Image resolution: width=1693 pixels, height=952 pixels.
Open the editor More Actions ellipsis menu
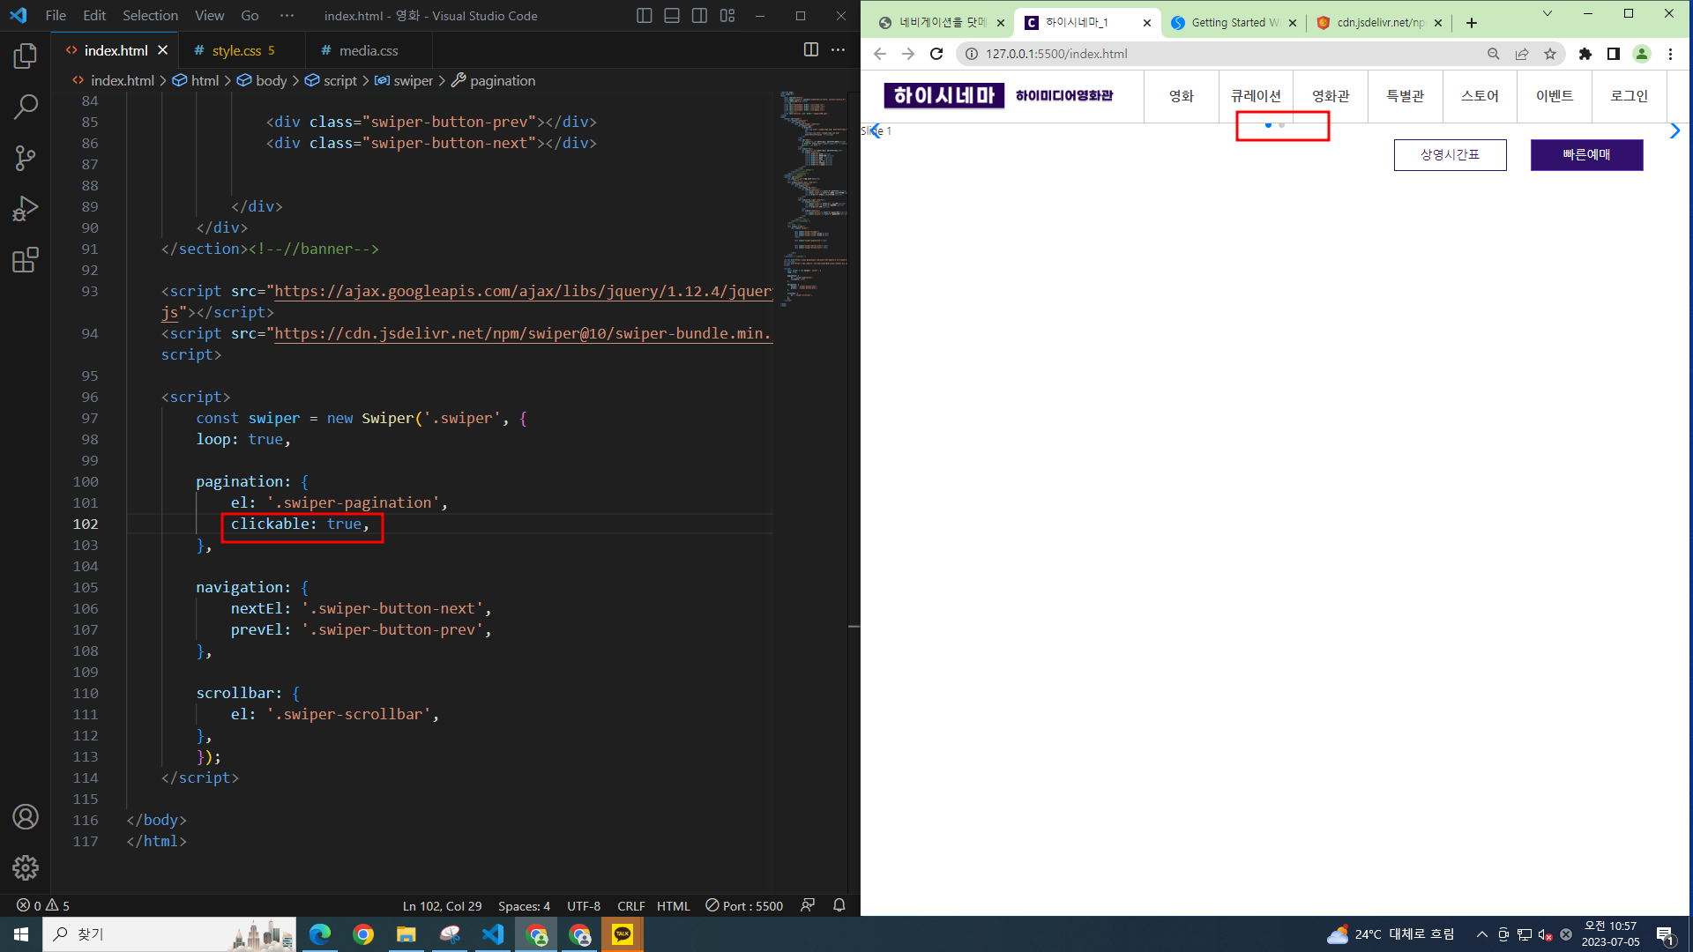click(x=838, y=50)
